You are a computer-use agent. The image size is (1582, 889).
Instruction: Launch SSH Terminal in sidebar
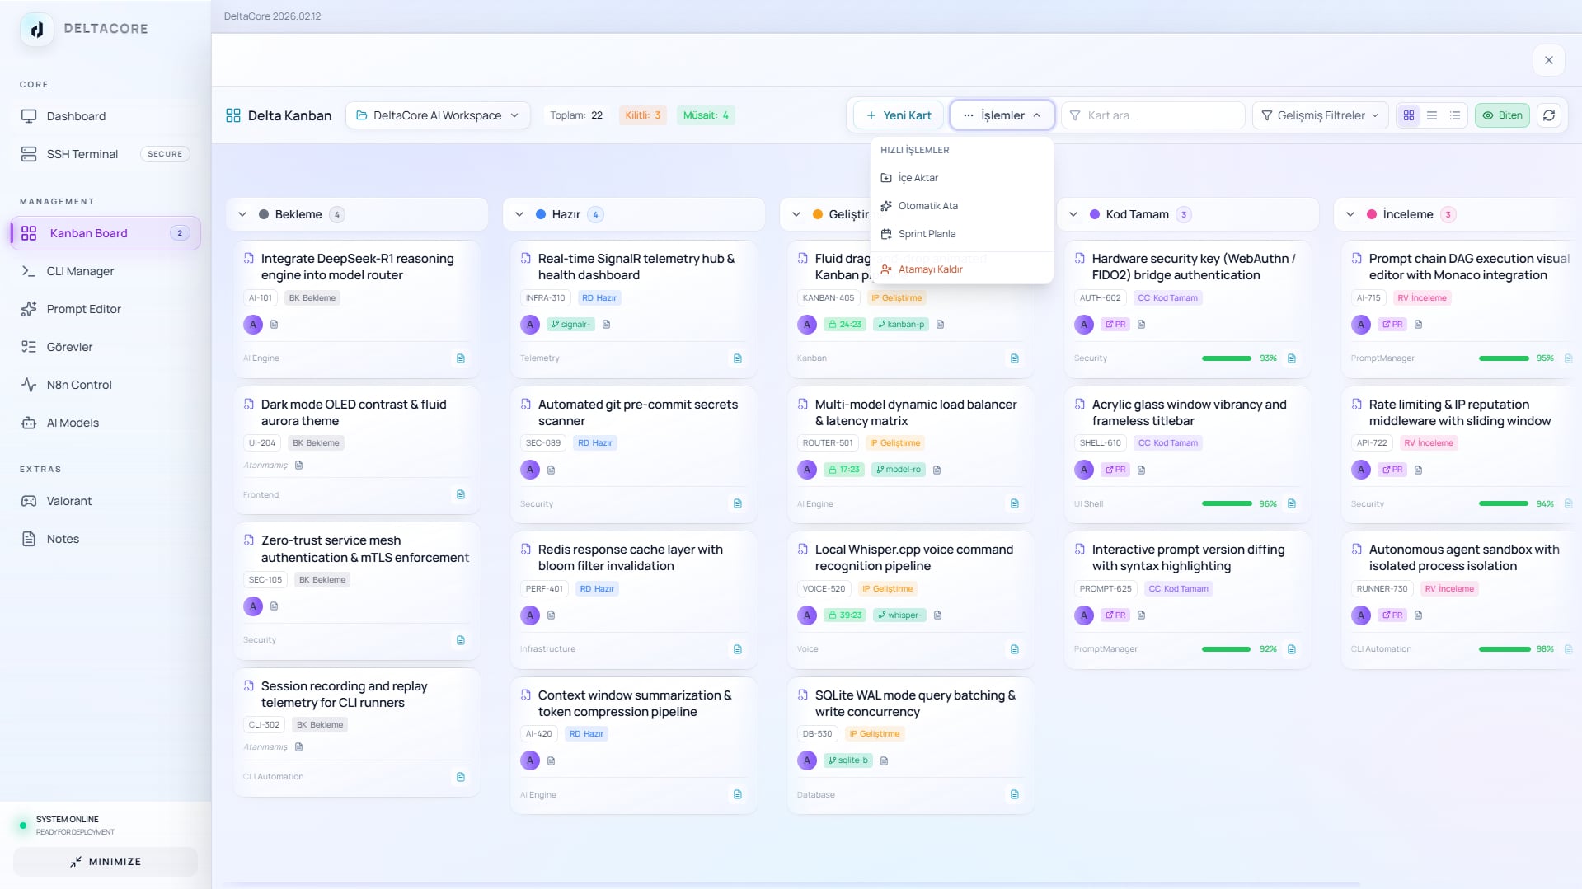tap(105, 154)
